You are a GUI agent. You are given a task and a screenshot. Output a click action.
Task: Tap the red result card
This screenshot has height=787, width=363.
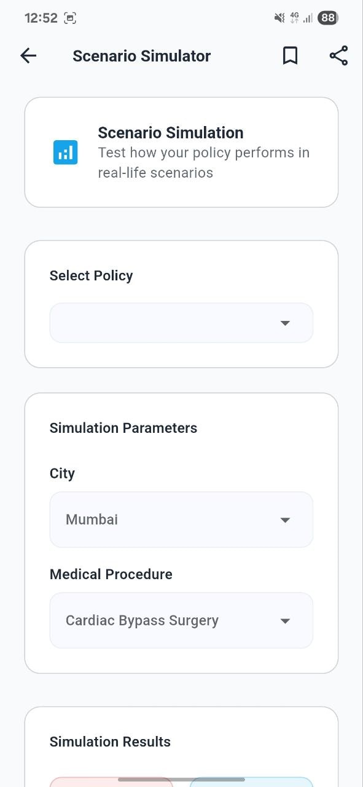pos(111,782)
